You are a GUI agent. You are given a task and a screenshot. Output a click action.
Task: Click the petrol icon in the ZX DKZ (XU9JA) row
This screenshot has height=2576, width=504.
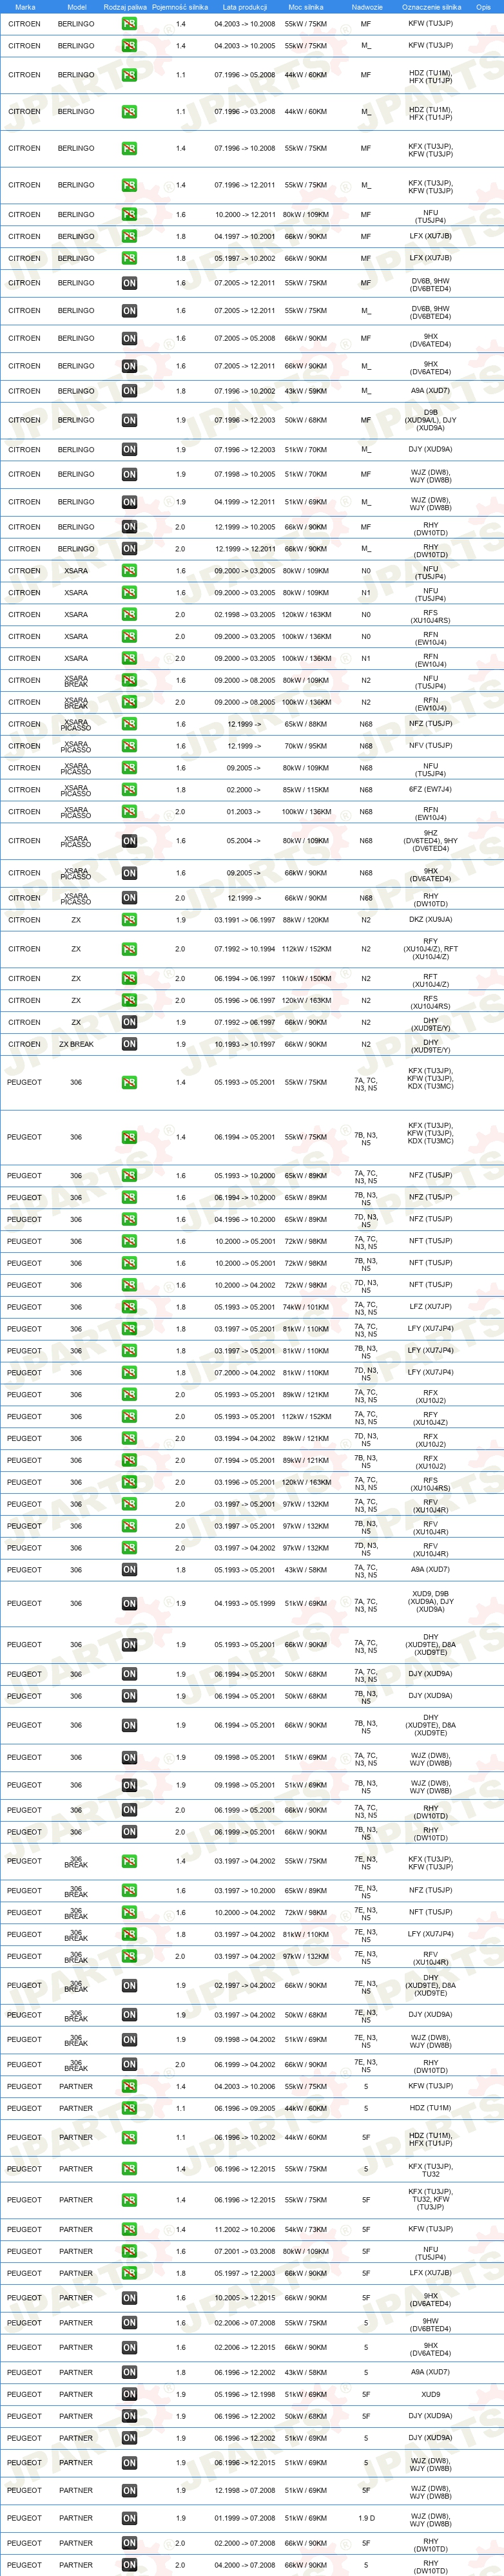pos(129,920)
